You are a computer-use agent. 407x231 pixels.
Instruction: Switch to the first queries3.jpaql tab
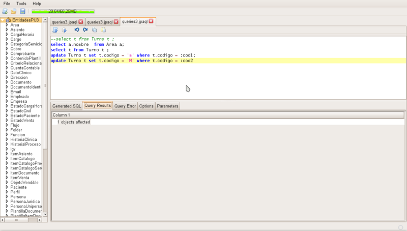[65, 22]
